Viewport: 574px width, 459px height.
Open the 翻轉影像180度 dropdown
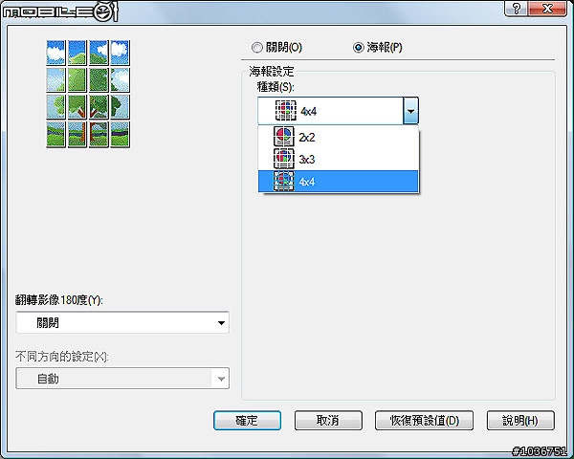pos(122,322)
